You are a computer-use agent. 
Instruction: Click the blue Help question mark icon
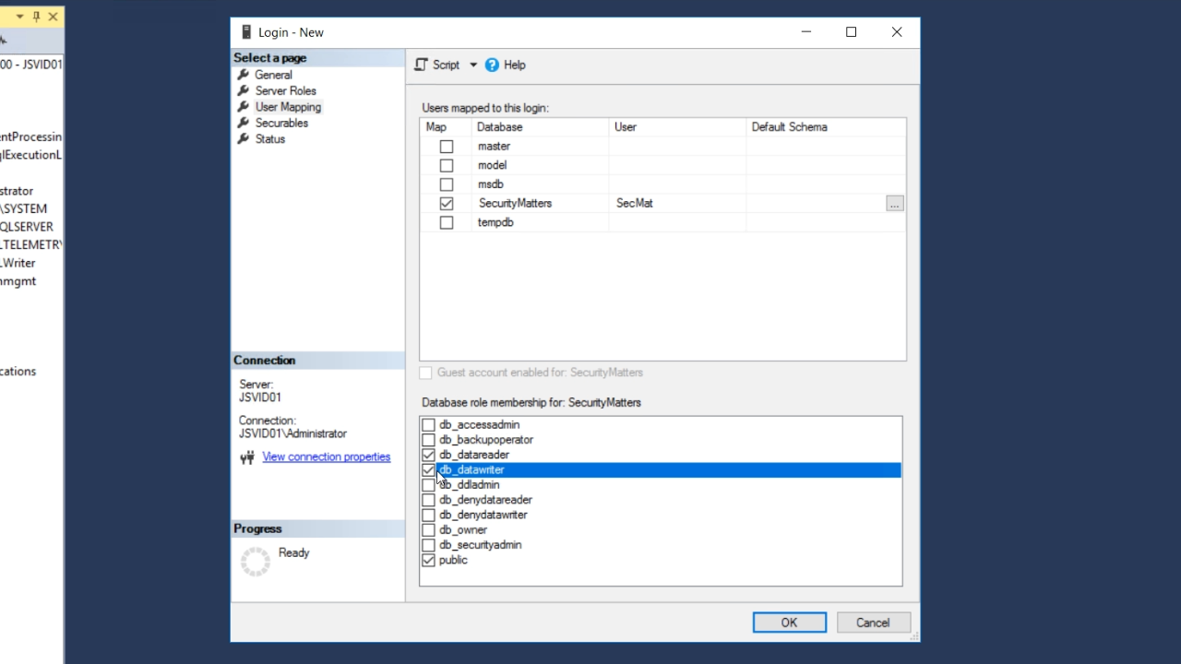pos(492,65)
